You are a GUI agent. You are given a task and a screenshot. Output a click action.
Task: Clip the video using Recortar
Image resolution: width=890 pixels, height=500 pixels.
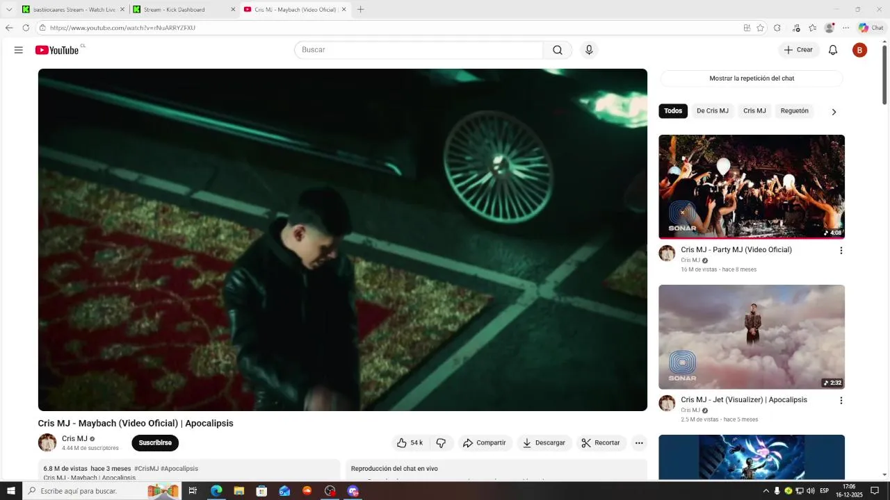pyautogui.click(x=601, y=443)
